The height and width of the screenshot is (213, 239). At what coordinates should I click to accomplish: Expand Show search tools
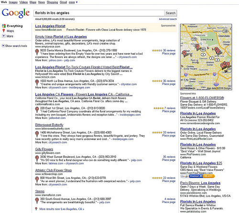[14, 46]
